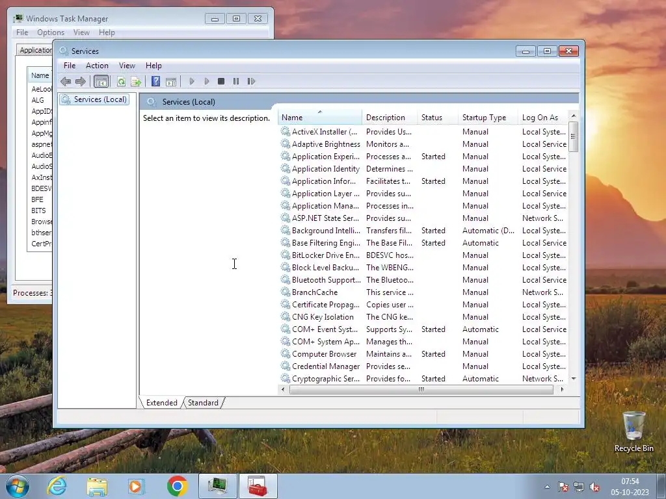
Task: Click the Forward arrow in Services toolbar
Action: click(80, 81)
